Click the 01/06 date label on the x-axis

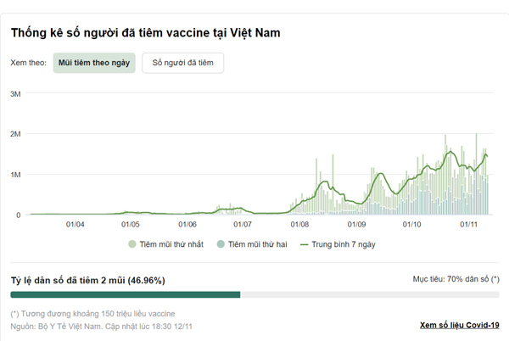coord(187,225)
